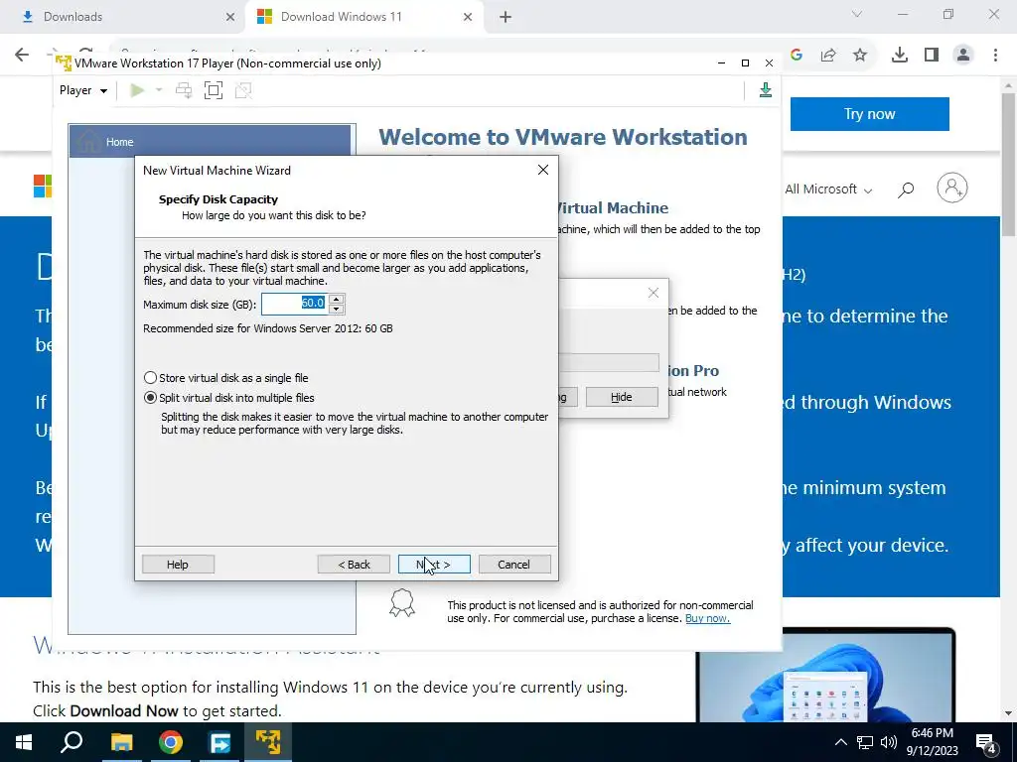Click the Back button in the wizard

tap(354, 565)
